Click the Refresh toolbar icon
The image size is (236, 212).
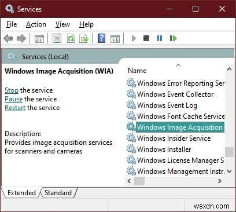point(71,38)
